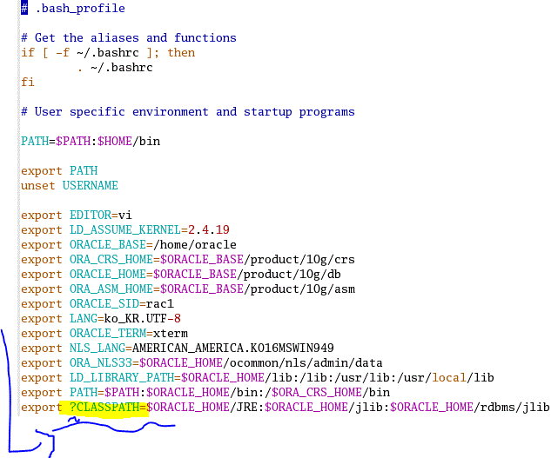
Task: Click the LD_ASSUME_KERNEL=2.4.19 line
Action: tap(124, 230)
